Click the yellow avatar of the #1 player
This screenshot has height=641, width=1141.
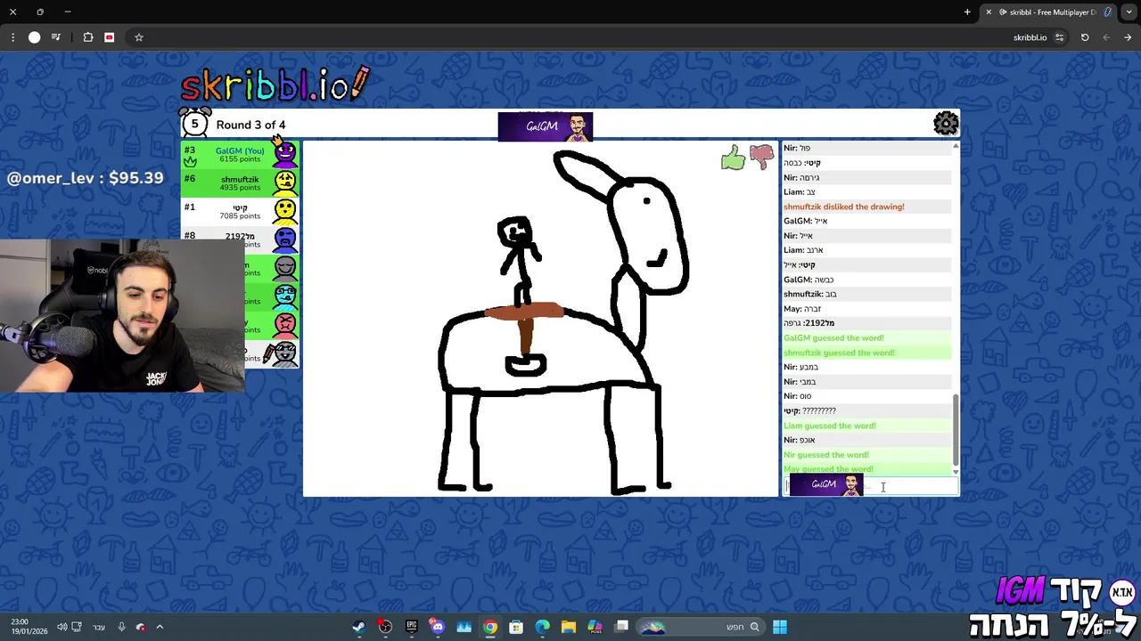[x=284, y=211]
